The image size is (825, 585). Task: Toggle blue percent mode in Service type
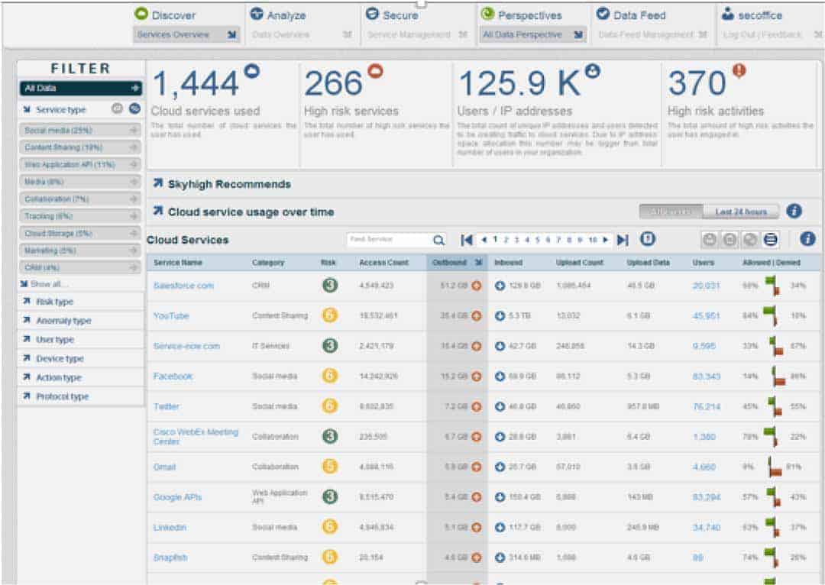tap(134, 108)
